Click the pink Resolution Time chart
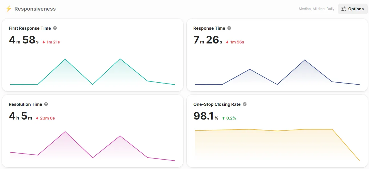The height and width of the screenshot is (169, 369). 93,146
